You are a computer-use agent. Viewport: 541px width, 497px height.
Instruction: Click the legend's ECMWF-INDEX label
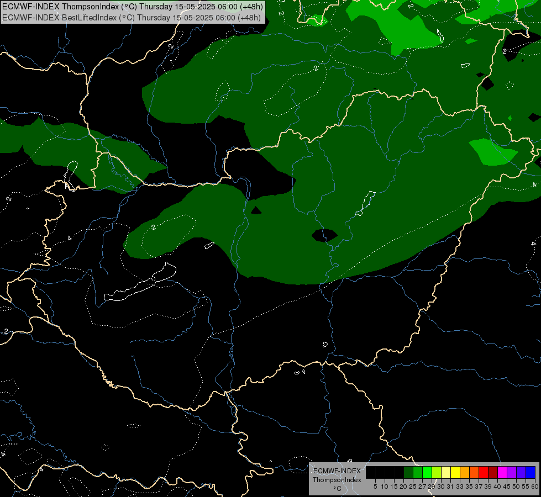tap(337, 471)
